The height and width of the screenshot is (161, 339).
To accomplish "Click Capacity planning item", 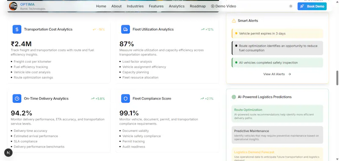I will (136, 72).
